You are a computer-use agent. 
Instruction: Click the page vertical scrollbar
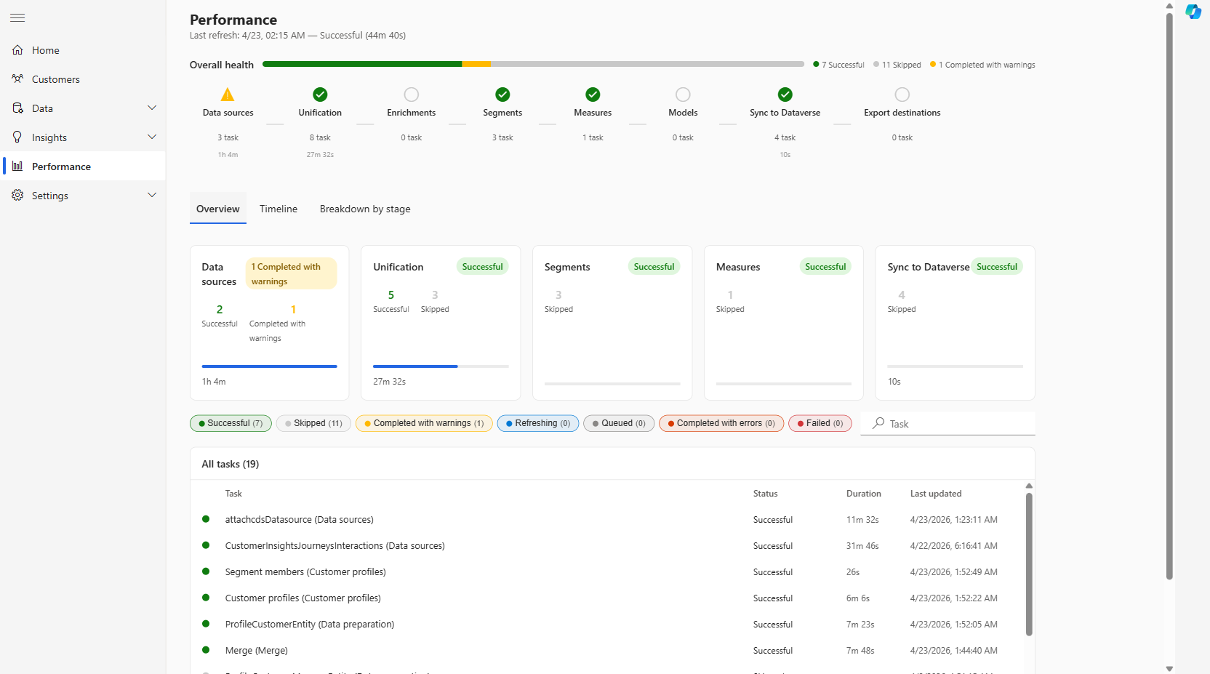pos(1169,296)
